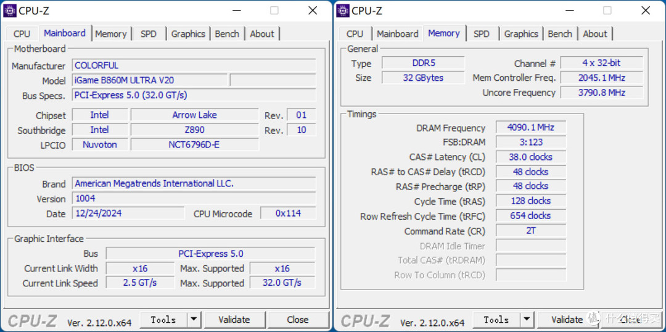The image size is (666, 332).
Task: Open About tab in right window
Action: [x=595, y=34]
